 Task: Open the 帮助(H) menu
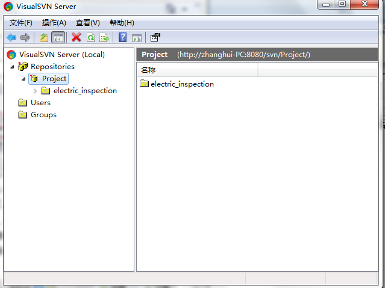122,23
